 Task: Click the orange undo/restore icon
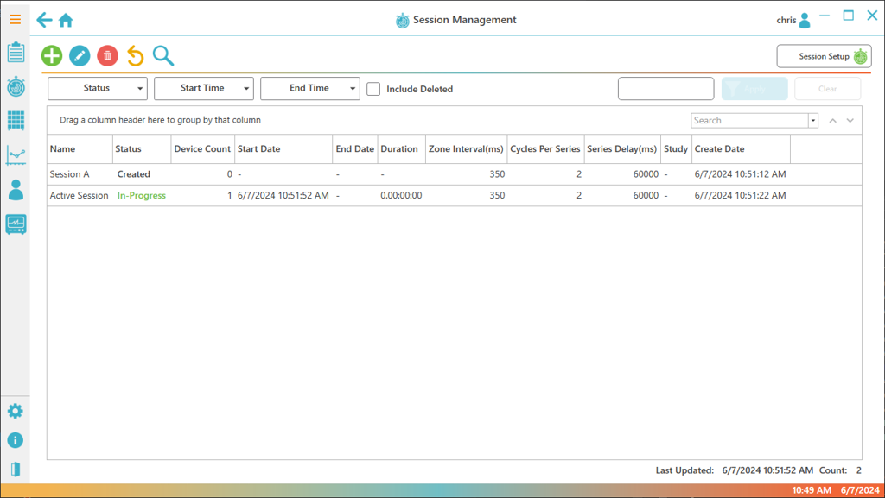pos(135,56)
